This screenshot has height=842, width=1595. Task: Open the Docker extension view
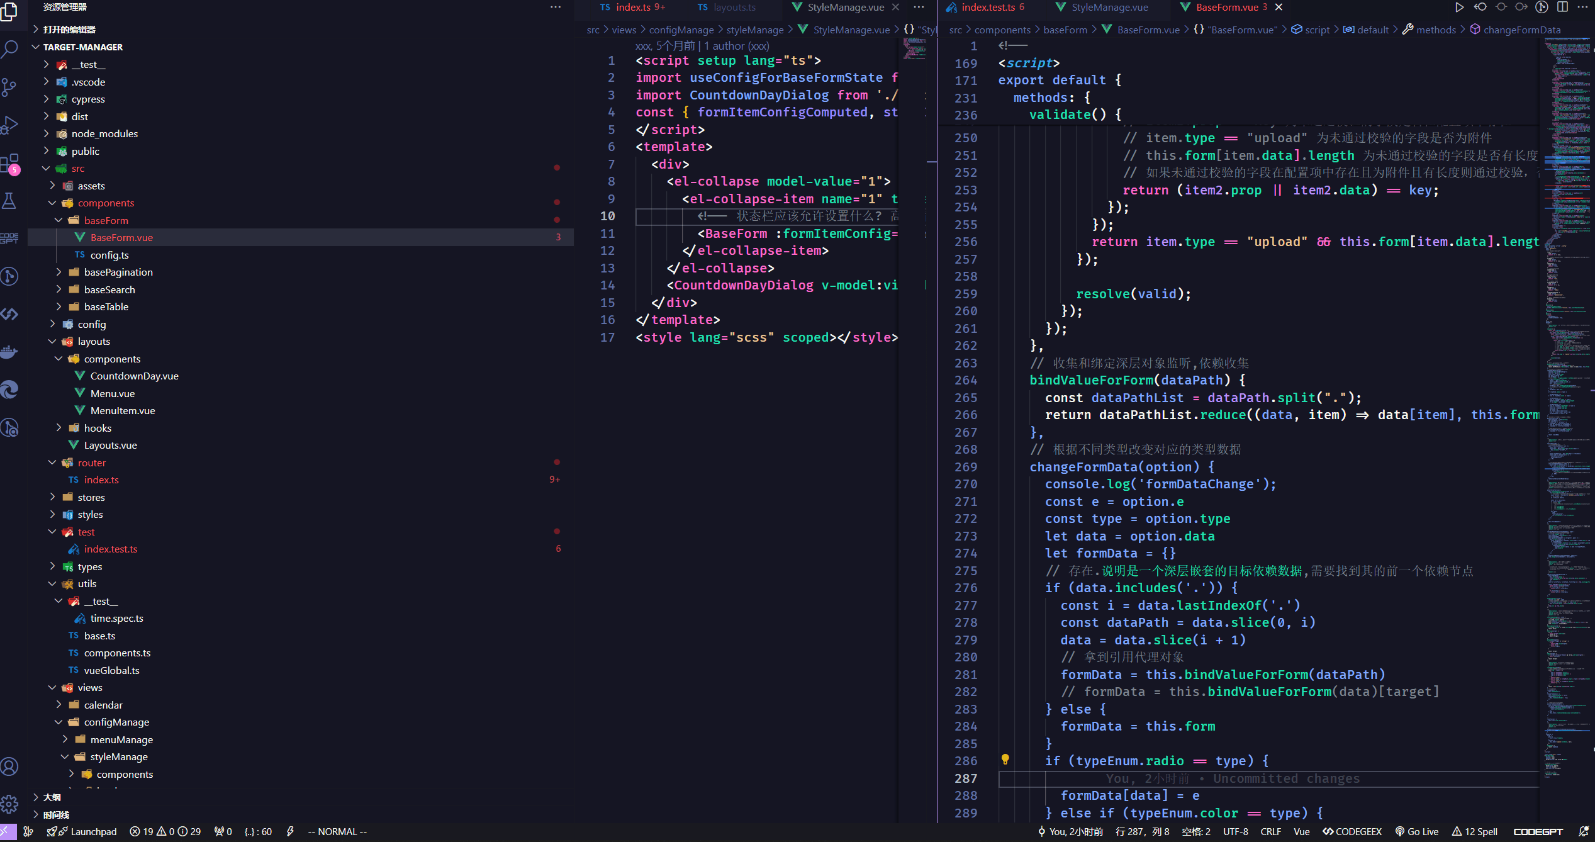[9, 351]
